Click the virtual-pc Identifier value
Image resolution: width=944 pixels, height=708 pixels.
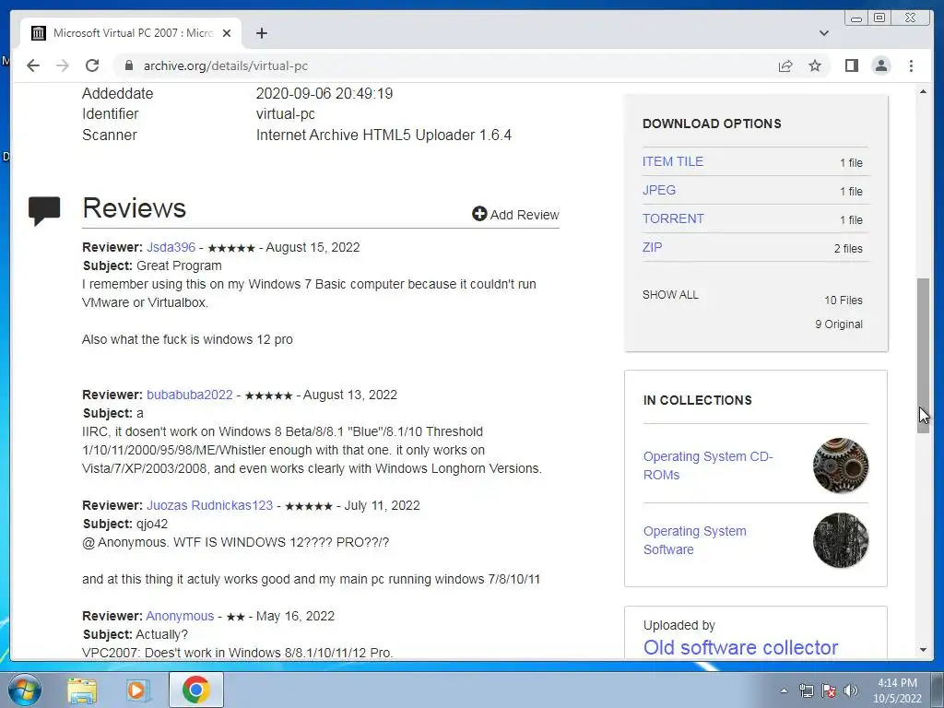click(286, 113)
